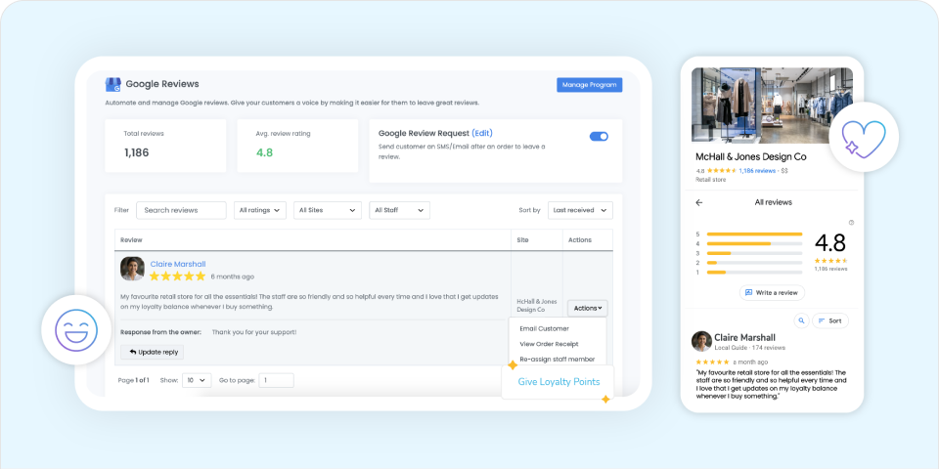This screenshot has width=939, height=469.
Task: Choose Email Customer from Actions menu
Action: click(x=545, y=328)
